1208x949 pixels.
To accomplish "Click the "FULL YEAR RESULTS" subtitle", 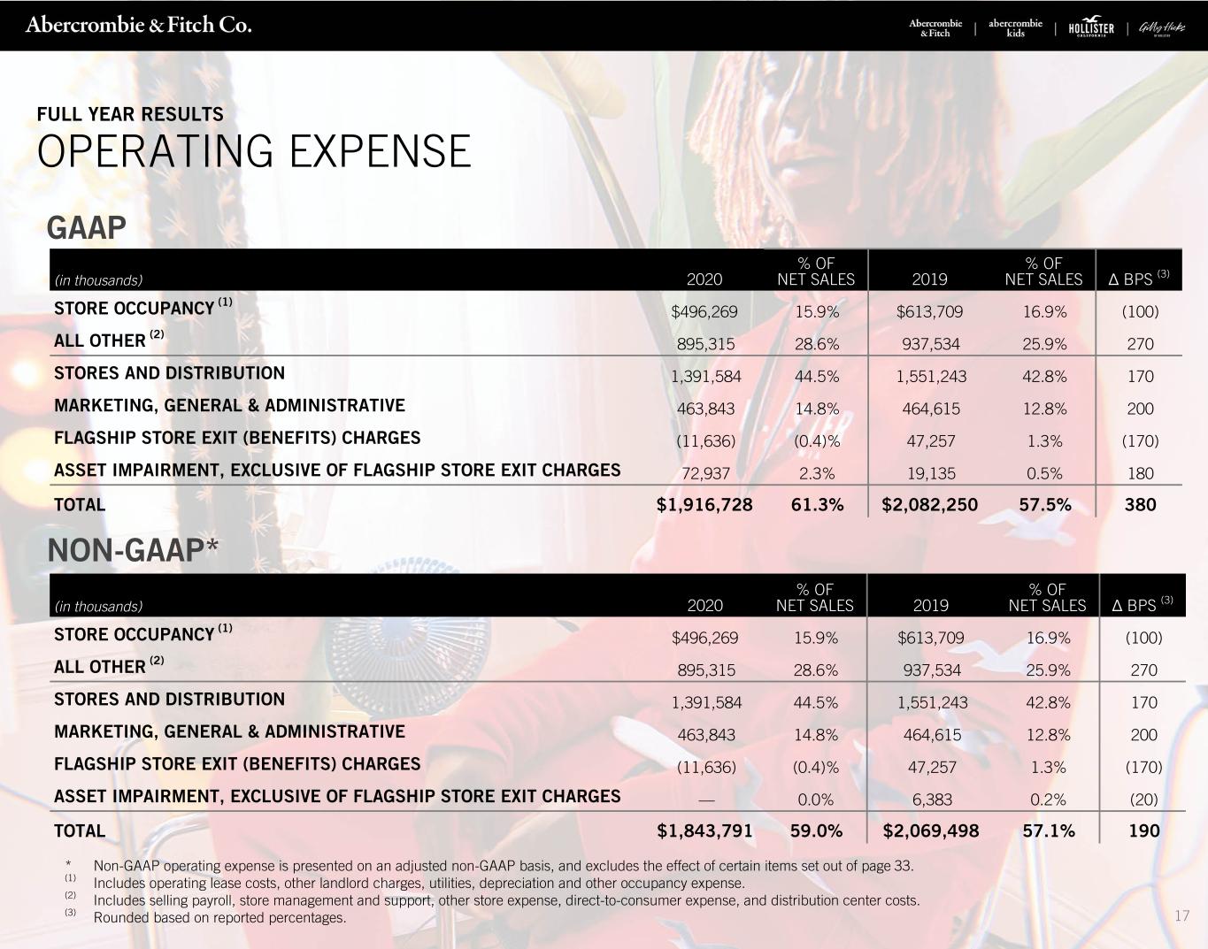I will pyautogui.click(x=130, y=114).
